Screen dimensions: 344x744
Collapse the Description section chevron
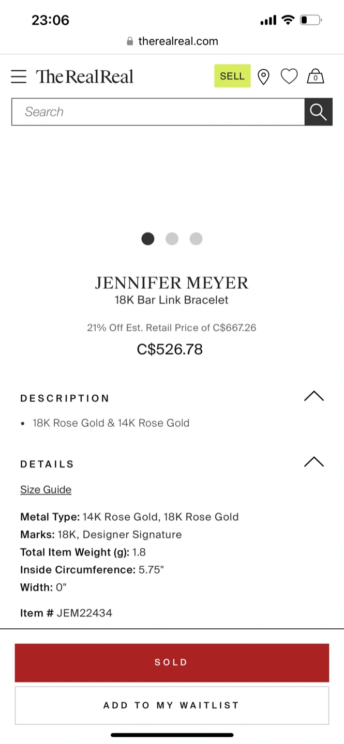click(313, 396)
